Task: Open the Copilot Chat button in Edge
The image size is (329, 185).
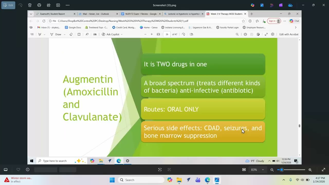Action: (295, 21)
